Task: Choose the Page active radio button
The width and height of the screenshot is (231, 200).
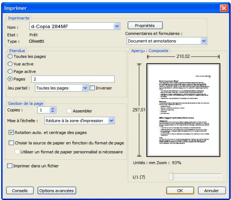Action: pyautogui.click(x=10, y=72)
